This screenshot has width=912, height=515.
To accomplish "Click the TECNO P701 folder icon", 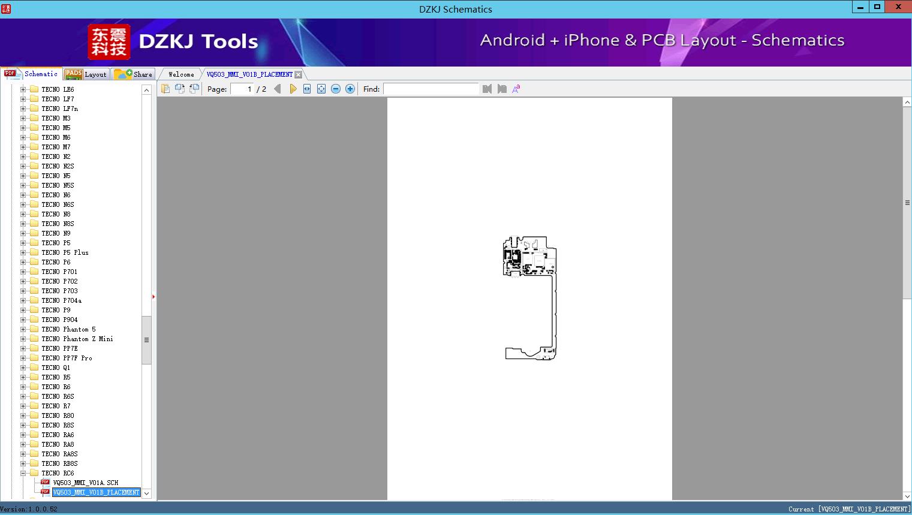I will [34, 272].
